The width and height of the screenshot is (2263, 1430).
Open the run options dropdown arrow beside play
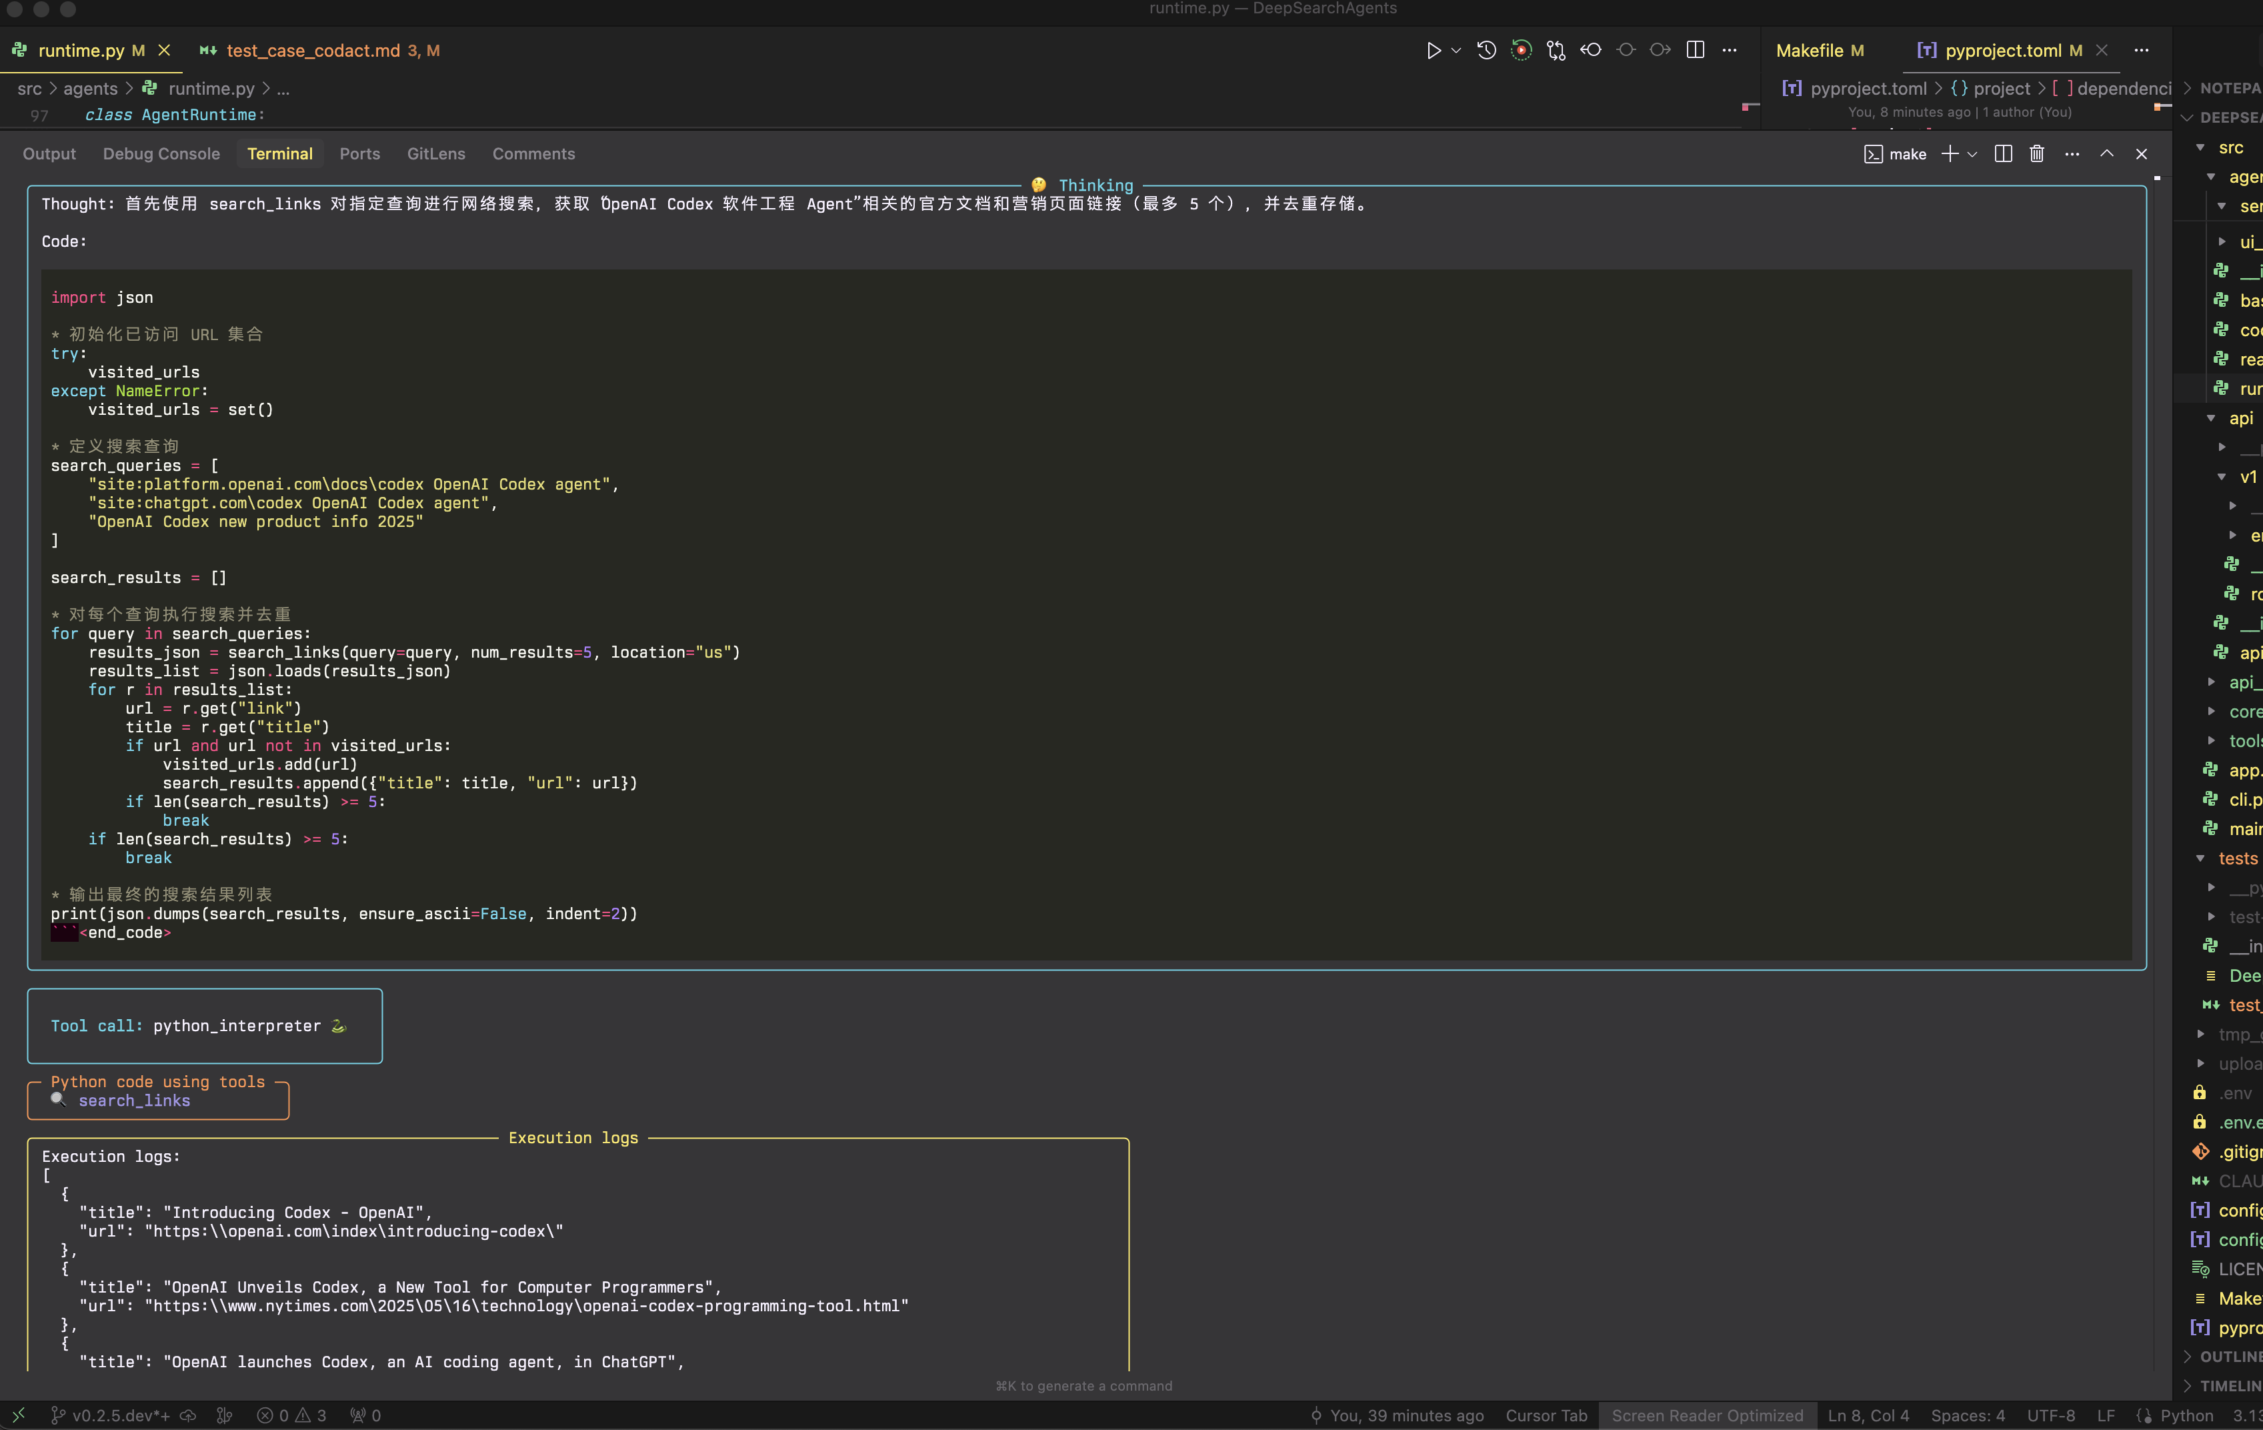point(1456,51)
